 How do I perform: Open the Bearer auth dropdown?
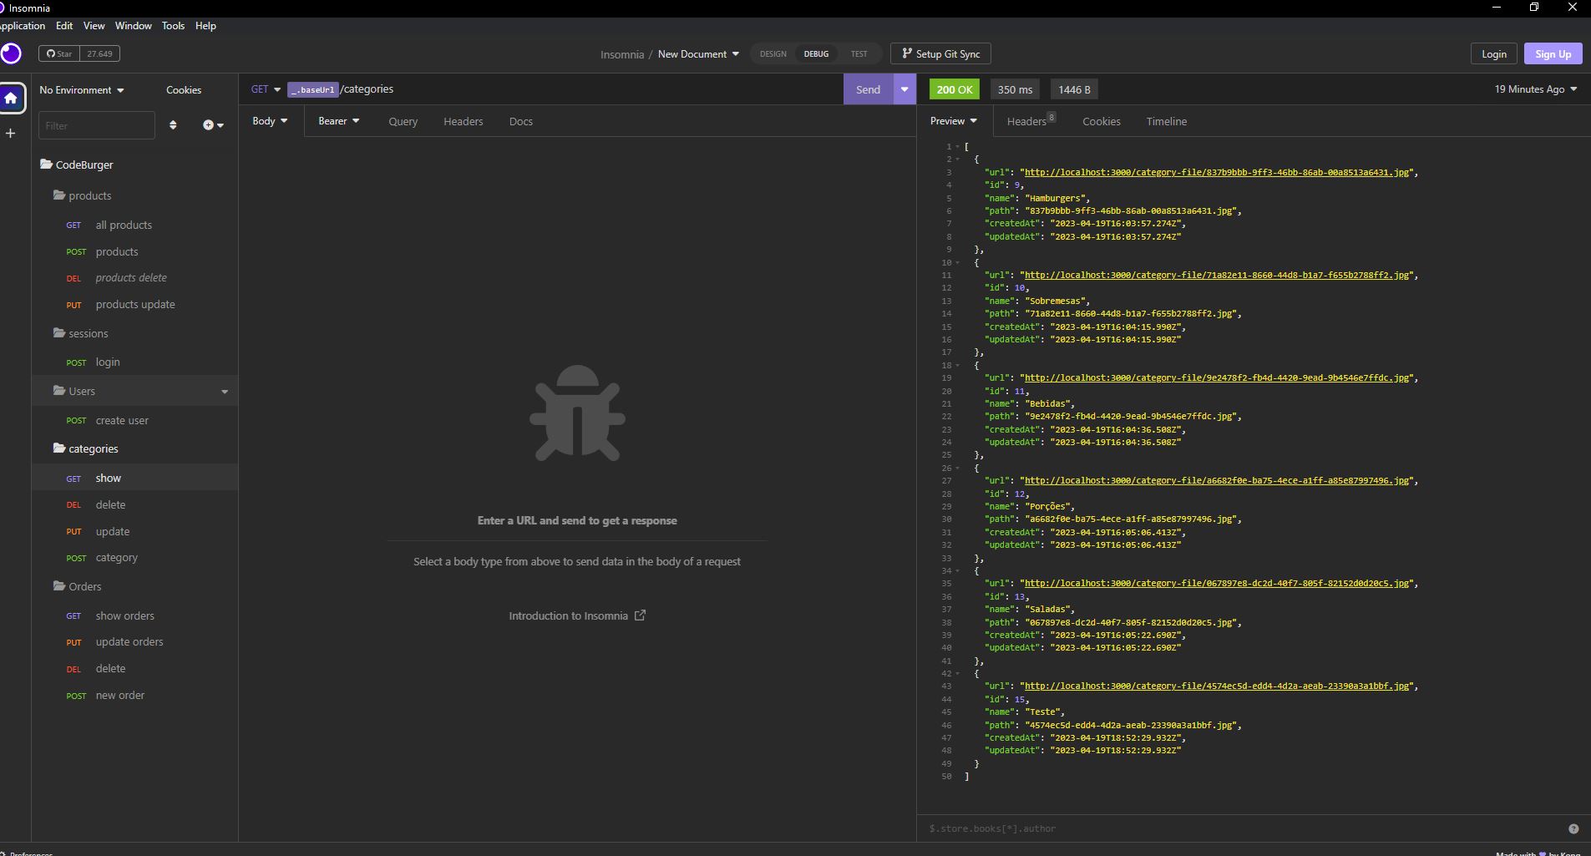coord(338,121)
